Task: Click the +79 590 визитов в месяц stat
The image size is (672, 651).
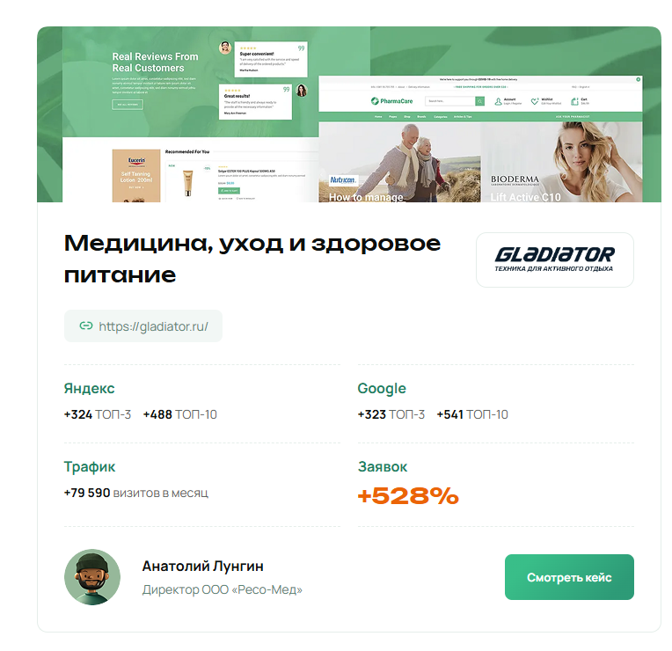Action: click(x=136, y=493)
